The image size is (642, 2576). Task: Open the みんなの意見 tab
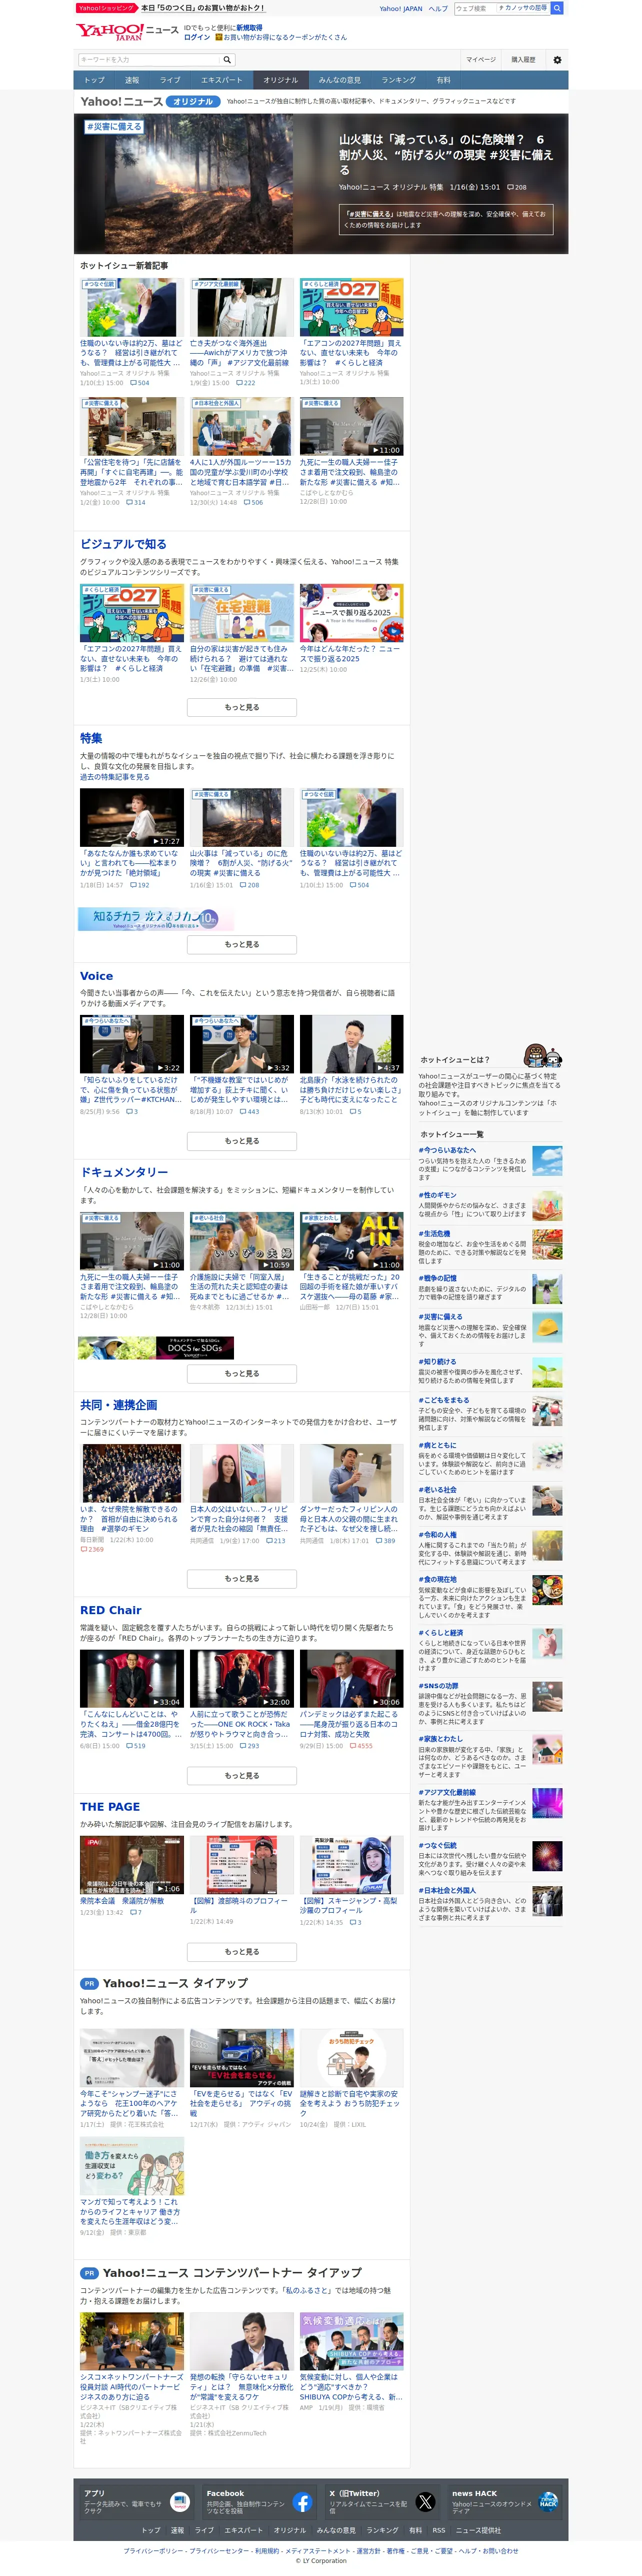[340, 80]
